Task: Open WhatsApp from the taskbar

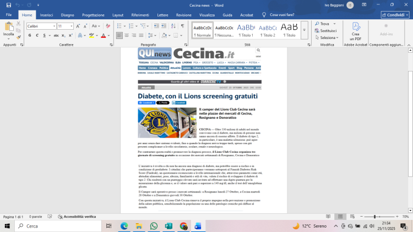Action: click(154, 226)
